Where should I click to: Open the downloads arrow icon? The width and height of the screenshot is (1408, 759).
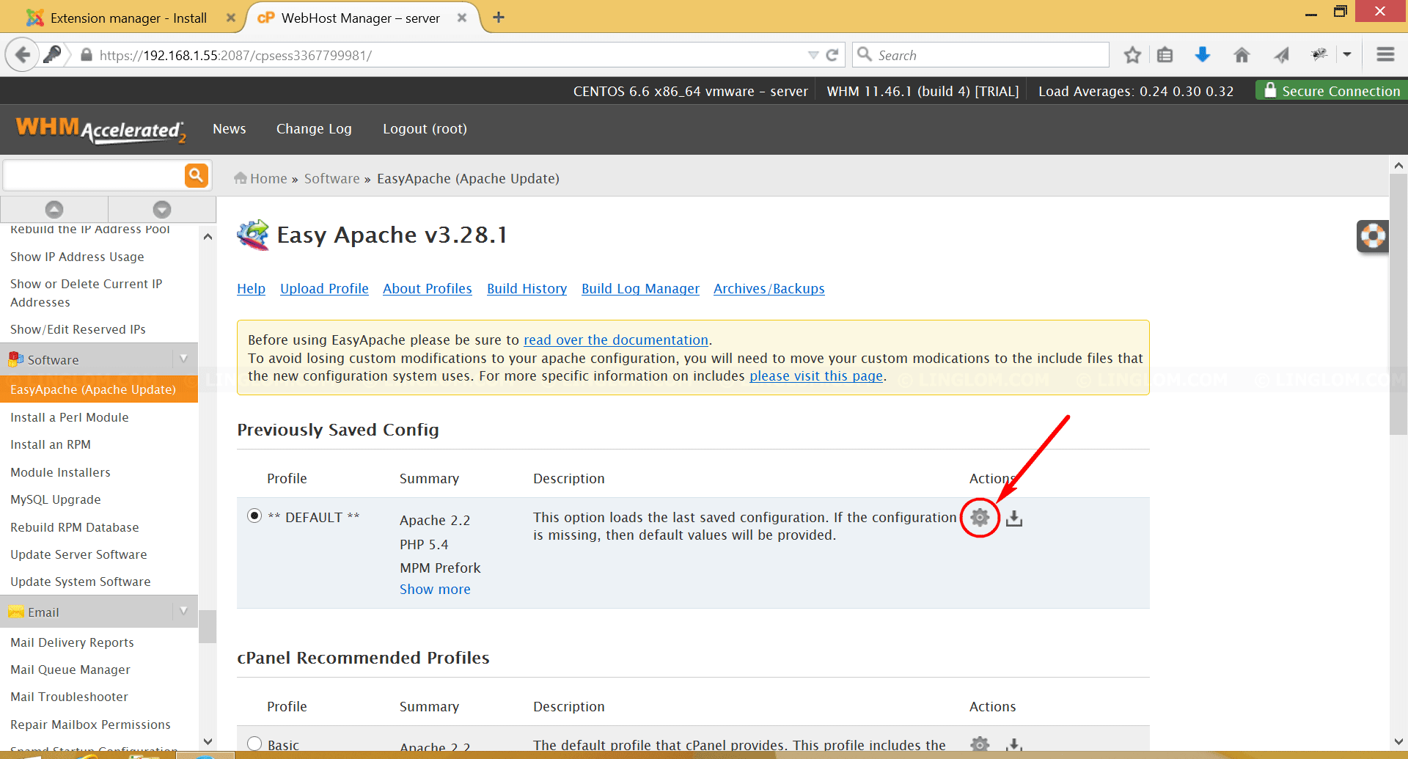[x=1203, y=55]
